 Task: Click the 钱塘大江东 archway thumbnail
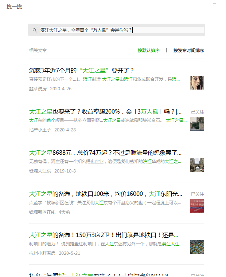[197, 165]
